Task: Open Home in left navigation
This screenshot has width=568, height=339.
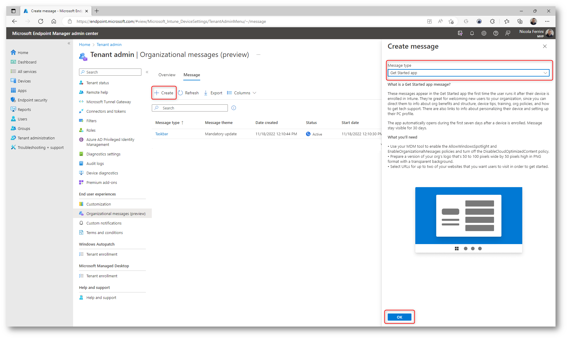Action: 20,52
